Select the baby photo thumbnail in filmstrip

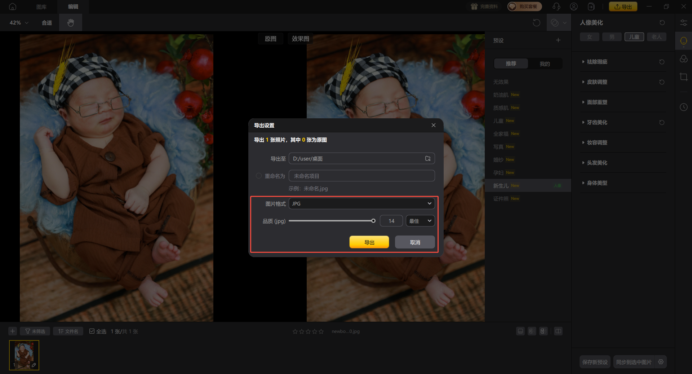click(x=24, y=355)
